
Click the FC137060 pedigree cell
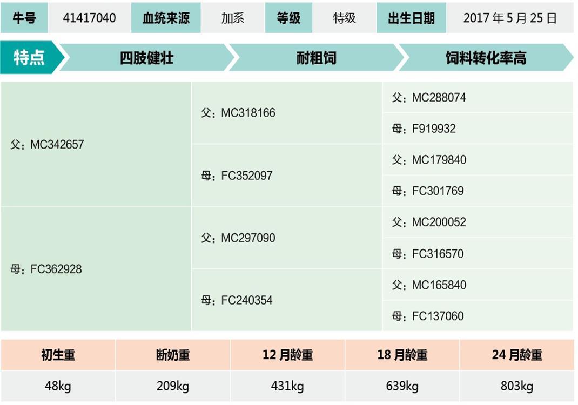[428, 316]
